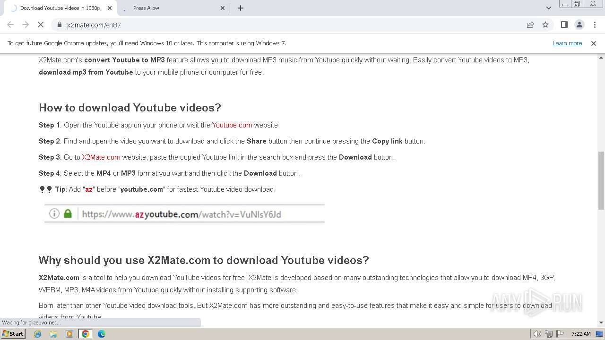Open the X2Mate.com link in Step 3
Screen dimensions: 605x340
point(101,157)
